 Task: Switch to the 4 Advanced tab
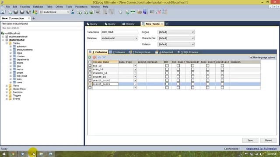click(x=164, y=52)
